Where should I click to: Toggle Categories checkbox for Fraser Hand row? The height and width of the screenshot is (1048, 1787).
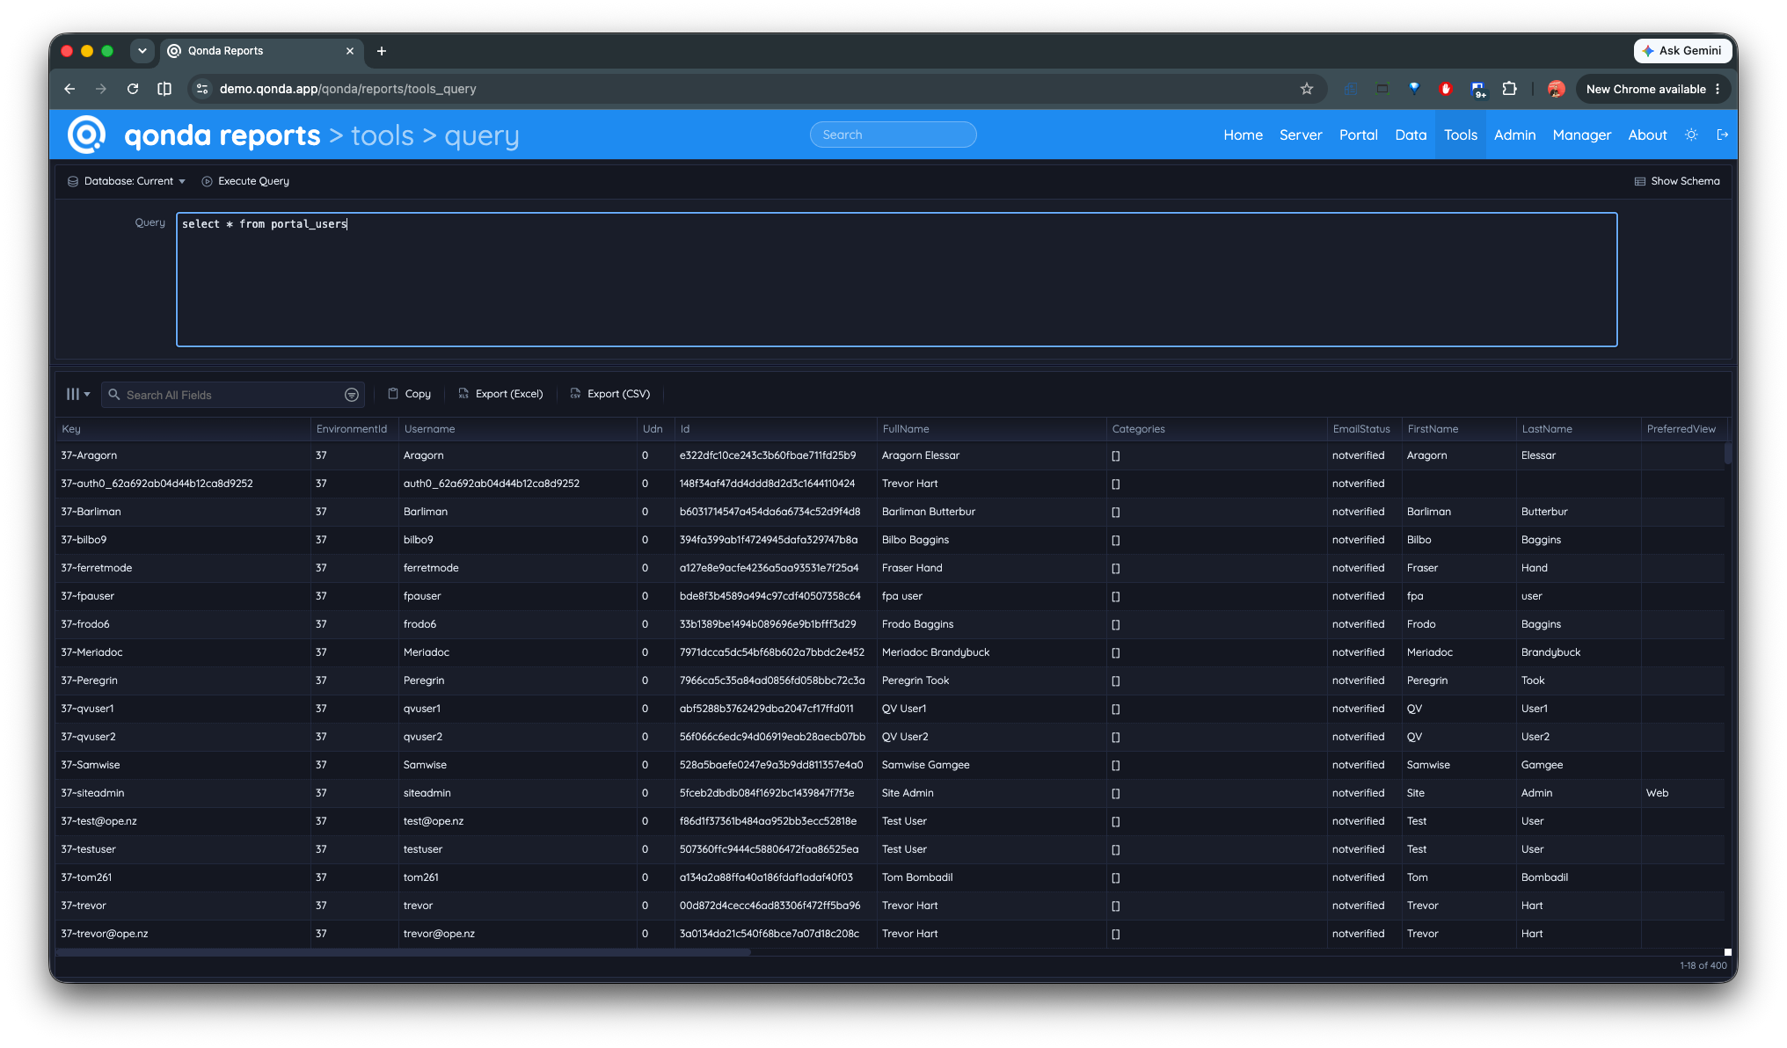(1116, 569)
